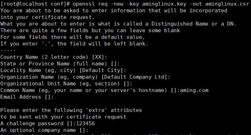Viewport: 251px width, 135px height.
Task: Click the dashed separator line
Action: tap(8, 50)
